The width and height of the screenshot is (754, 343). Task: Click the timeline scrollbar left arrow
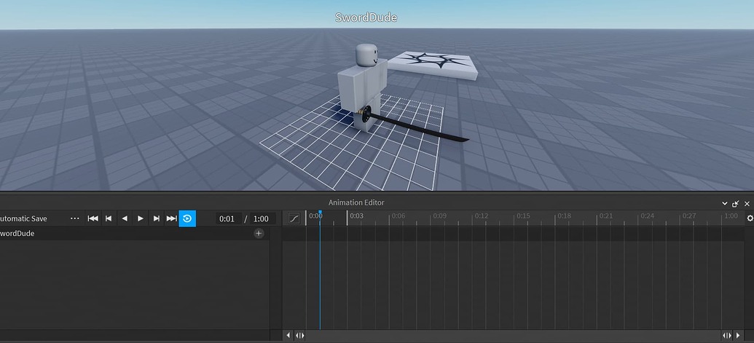288,336
